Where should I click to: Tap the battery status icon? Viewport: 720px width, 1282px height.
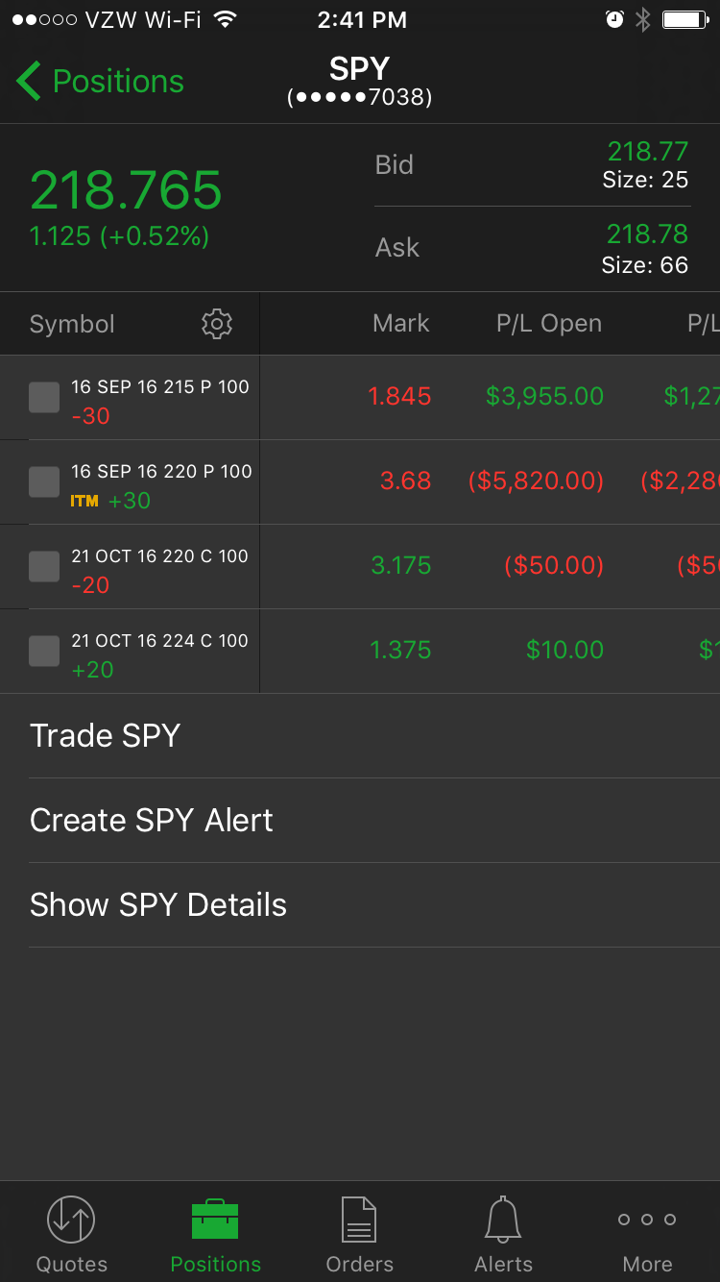[685, 19]
